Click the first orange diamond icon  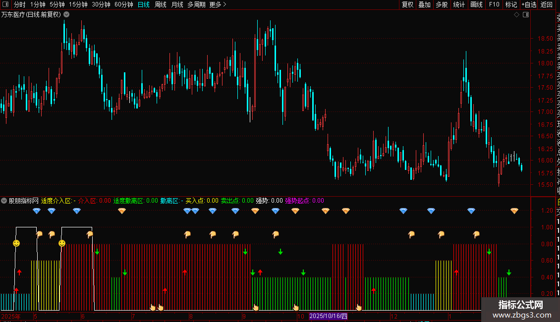point(122,211)
